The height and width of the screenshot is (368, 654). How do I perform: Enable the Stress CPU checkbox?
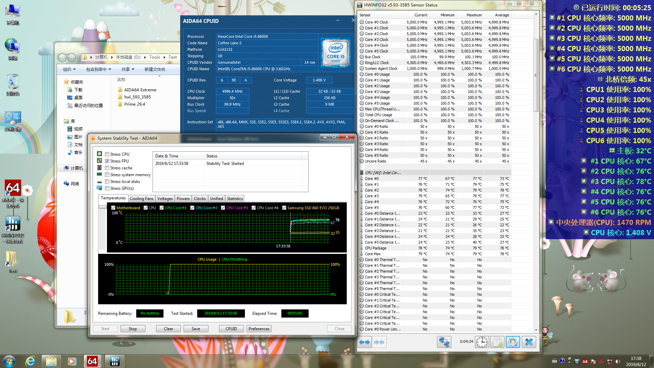click(107, 154)
